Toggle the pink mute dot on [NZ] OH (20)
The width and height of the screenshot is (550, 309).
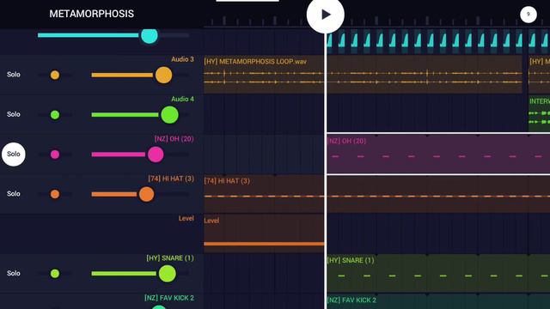55,154
